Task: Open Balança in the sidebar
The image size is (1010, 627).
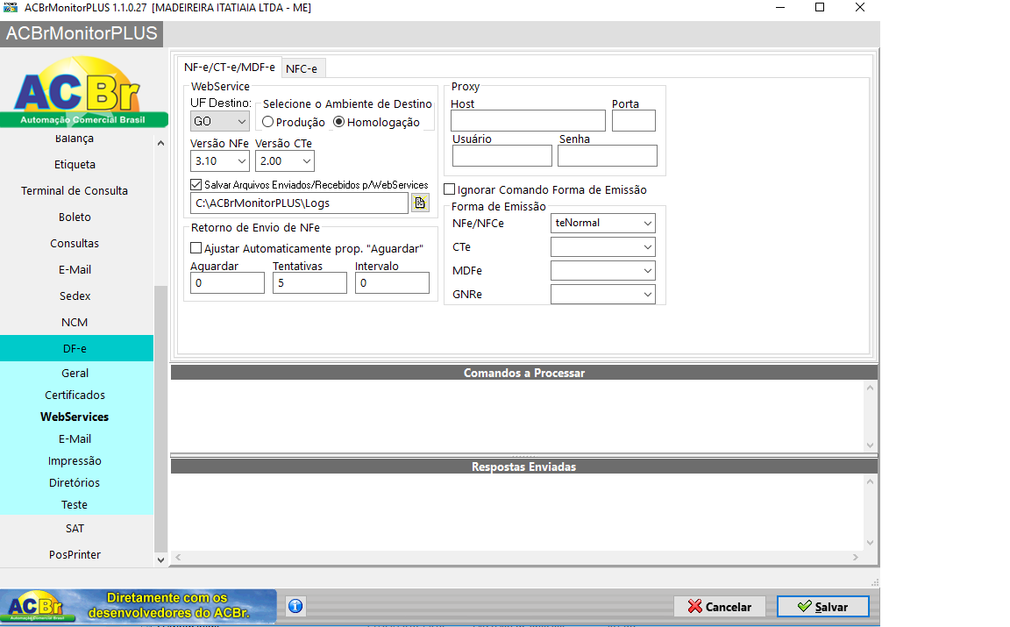Action: pos(75,139)
